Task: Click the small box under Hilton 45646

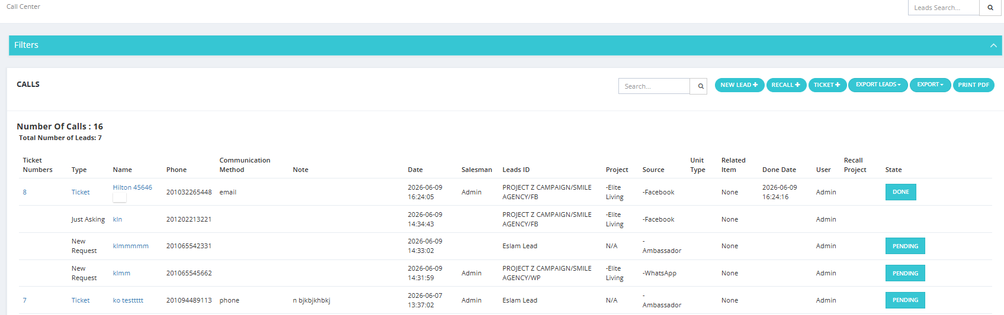Action: click(120, 198)
